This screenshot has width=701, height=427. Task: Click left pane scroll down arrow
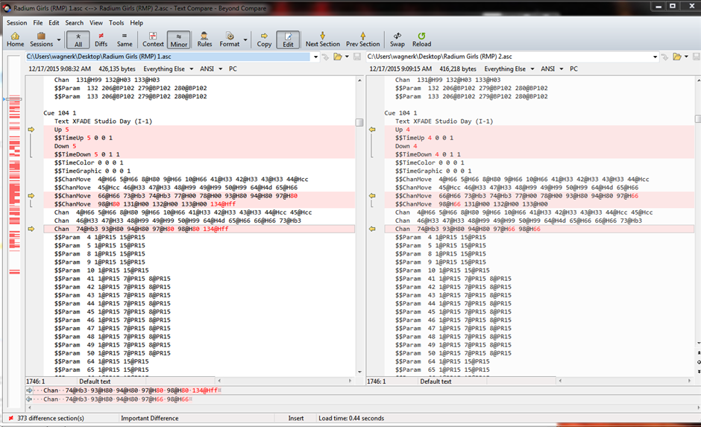pos(359,372)
